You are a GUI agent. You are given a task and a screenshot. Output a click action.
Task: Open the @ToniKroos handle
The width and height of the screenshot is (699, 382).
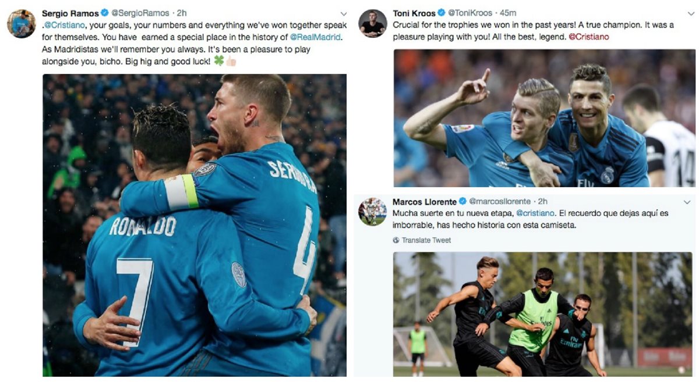(469, 13)
